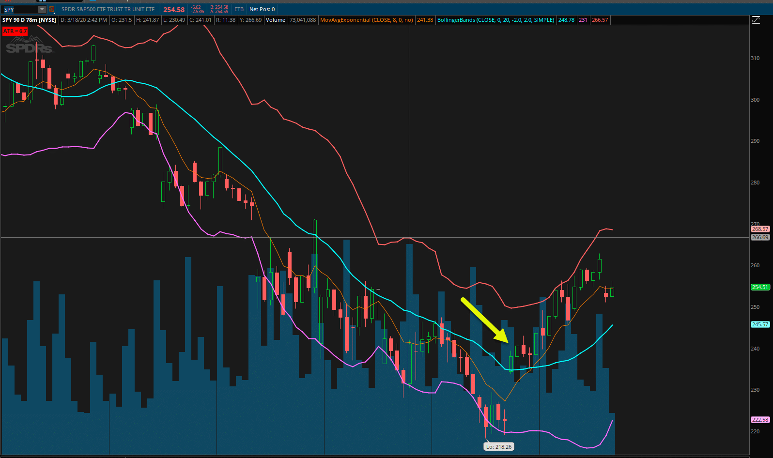Screen dimensions: 773x458
Task: Click the SPDR S&P500 ETF TRUST description text
Action: tap(108, 9)
